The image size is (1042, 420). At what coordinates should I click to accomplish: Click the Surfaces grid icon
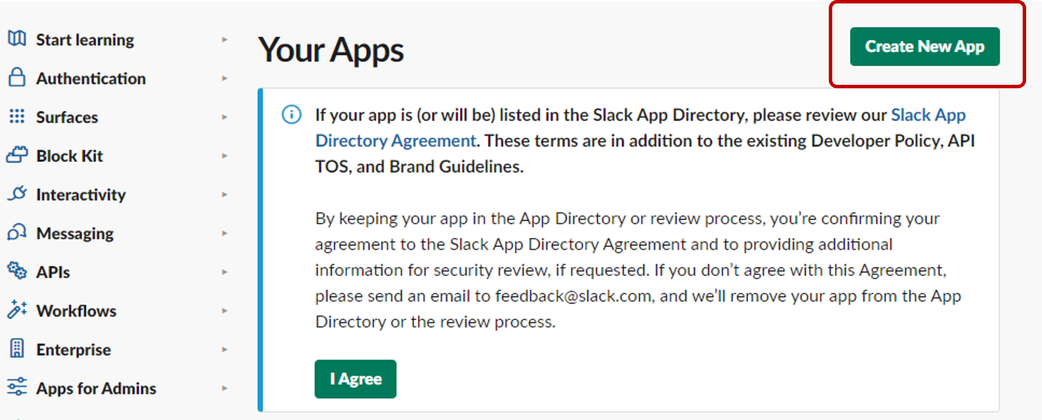click(x=17, y=117)
